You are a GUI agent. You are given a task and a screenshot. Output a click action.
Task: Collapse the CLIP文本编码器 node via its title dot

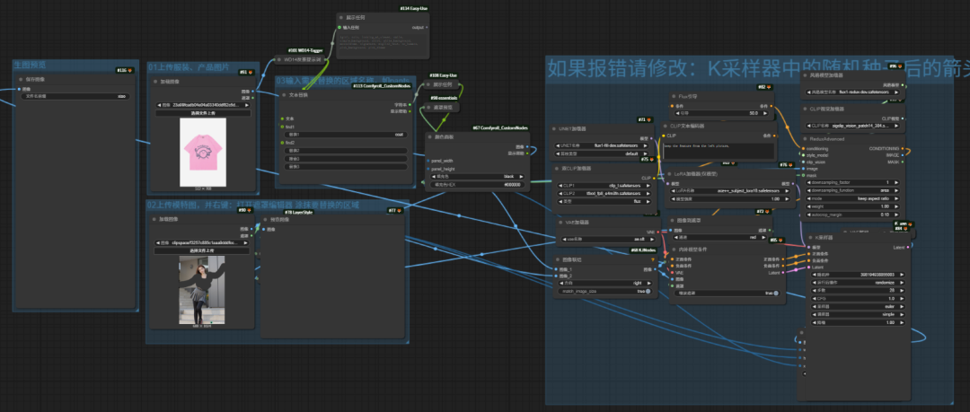666,126
